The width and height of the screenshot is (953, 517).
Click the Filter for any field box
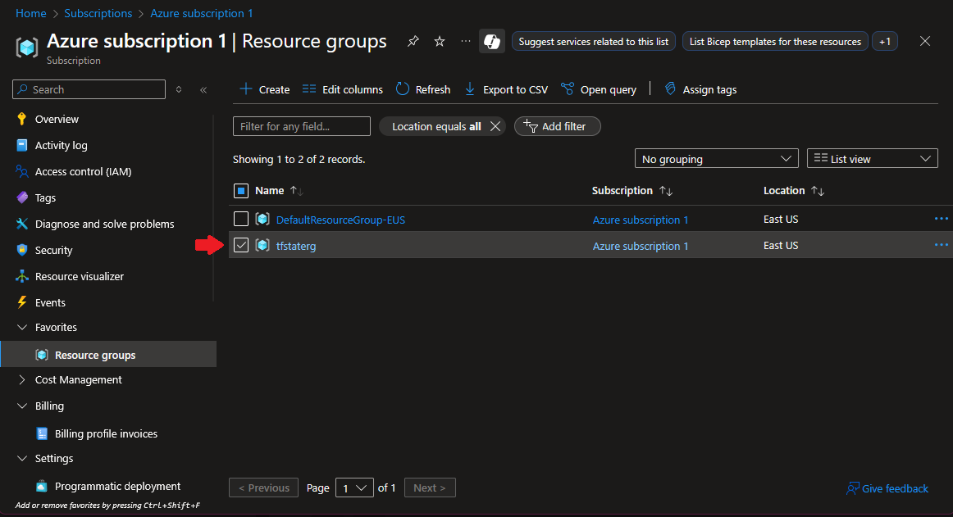[x=302, y=126]
